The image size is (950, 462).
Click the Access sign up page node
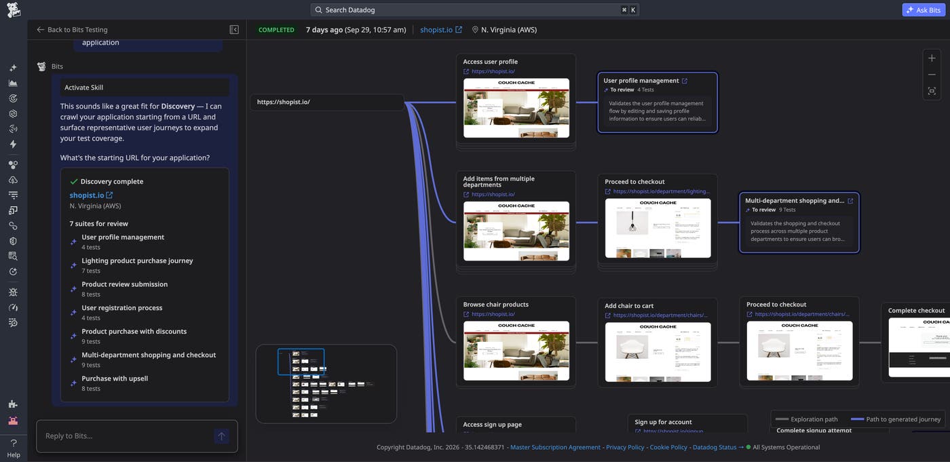[516, 425]
